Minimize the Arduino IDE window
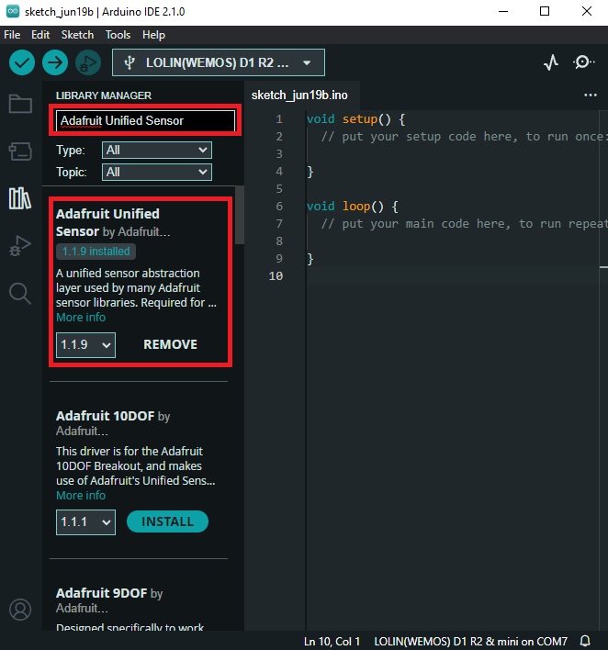Screen dimensions: 608x650 point(503,11)
